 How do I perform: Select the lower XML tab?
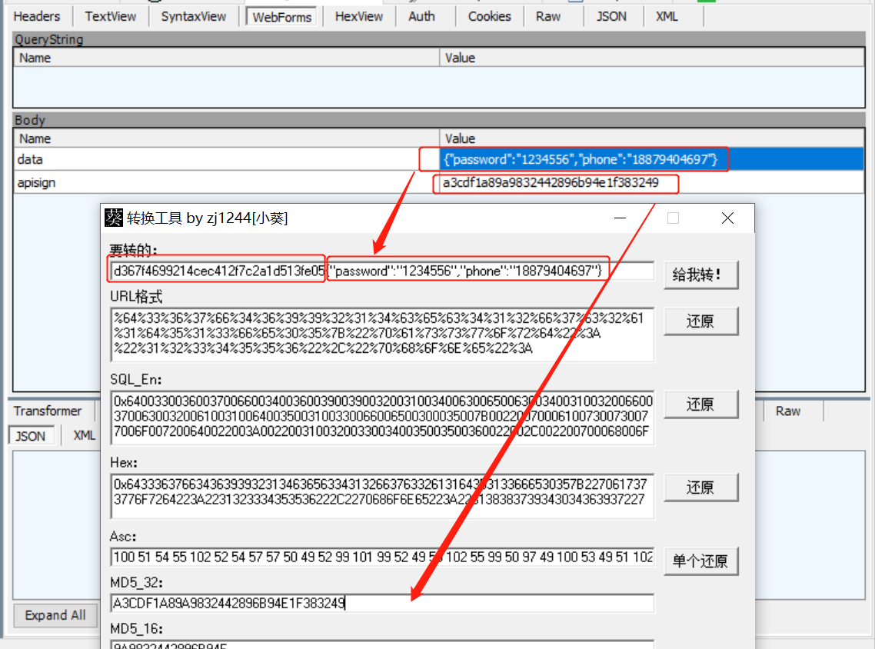pos(85,435)
